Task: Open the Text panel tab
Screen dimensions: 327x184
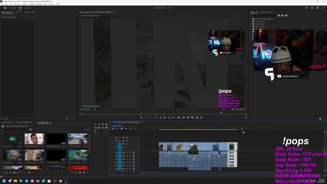Action: [x=17, y=12]
